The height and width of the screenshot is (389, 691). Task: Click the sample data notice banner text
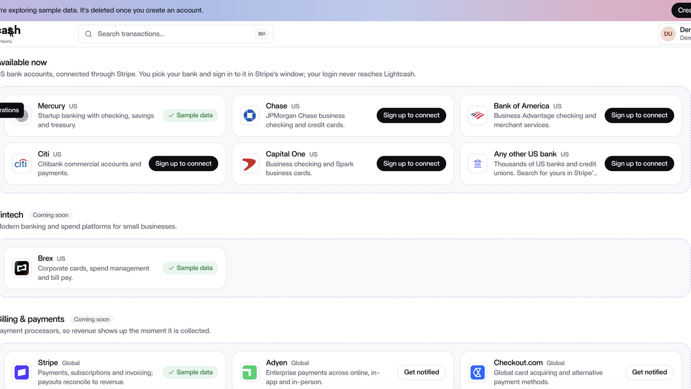[101, 10]
